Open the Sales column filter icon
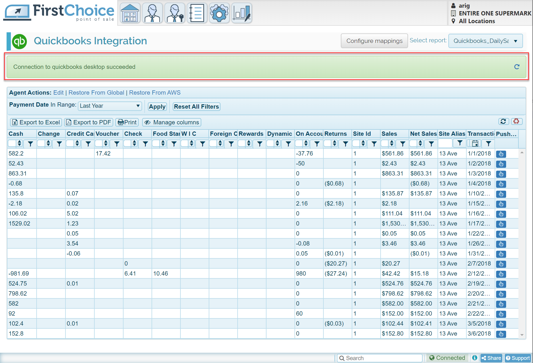The width and height of the screenshot is (533, 363). 403,143
